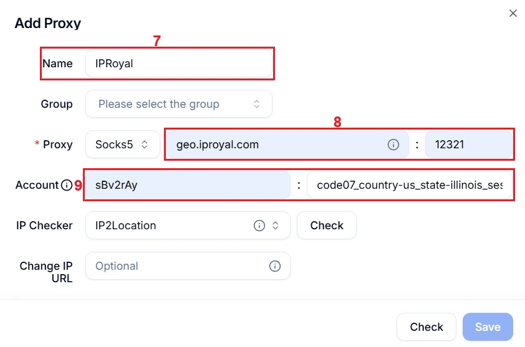This screenshot has height=347, width=525.
Task: Open the Group selection dropdown
Action: [x=179, y=104]
